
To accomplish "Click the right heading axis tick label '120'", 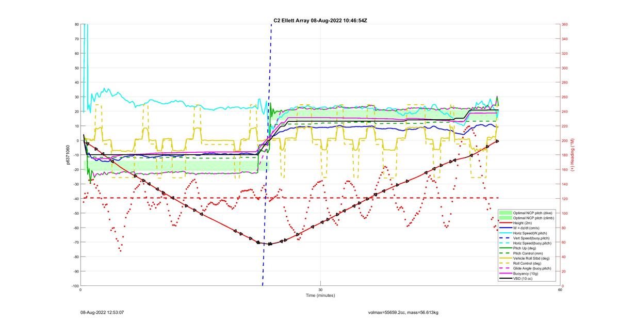I will (565, 199).
